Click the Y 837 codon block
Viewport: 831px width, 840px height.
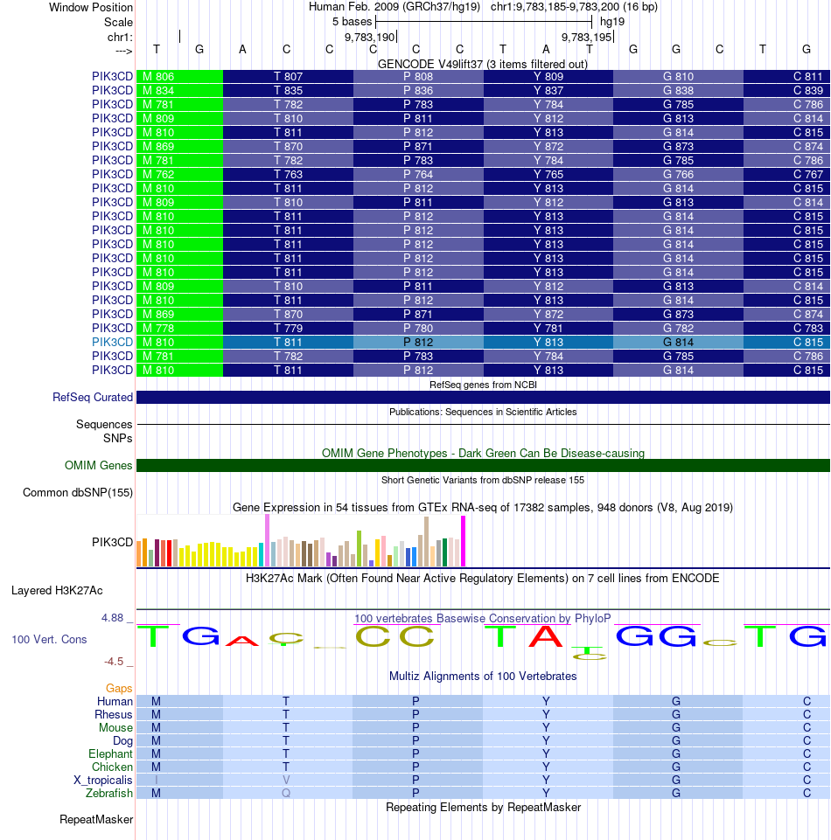[548, 91]
